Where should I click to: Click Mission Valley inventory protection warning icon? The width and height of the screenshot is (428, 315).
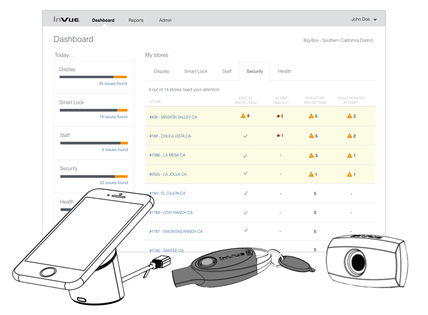tap(311, 116)
